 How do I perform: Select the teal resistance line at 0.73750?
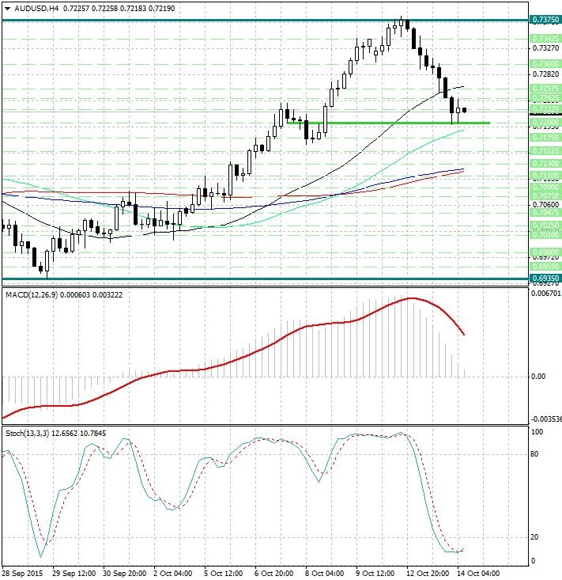266,21
